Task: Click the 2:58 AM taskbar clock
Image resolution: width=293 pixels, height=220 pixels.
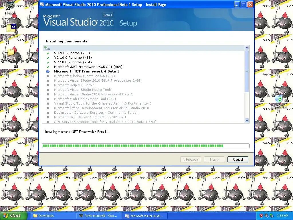Action: pyautogui.click(x=282, y=216)
